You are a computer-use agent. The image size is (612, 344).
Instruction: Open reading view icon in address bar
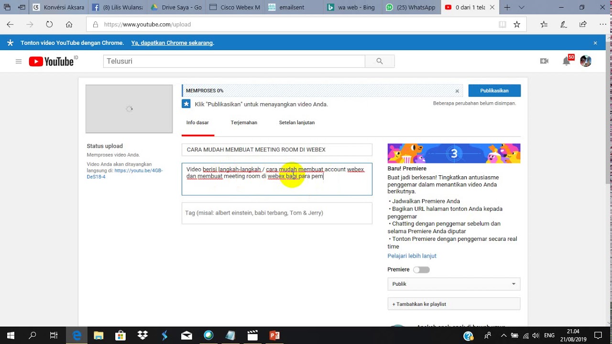click(502, 24)
